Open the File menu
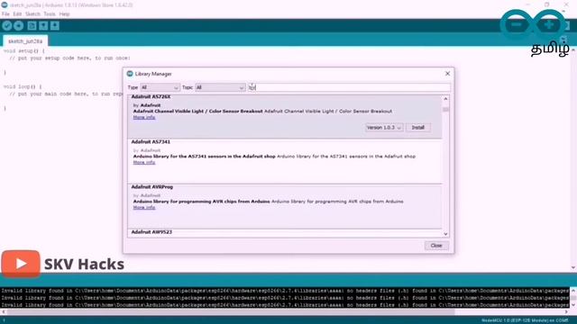Image resolution: width=577 pixels, height=324 pixels. [x=5, y=14]
